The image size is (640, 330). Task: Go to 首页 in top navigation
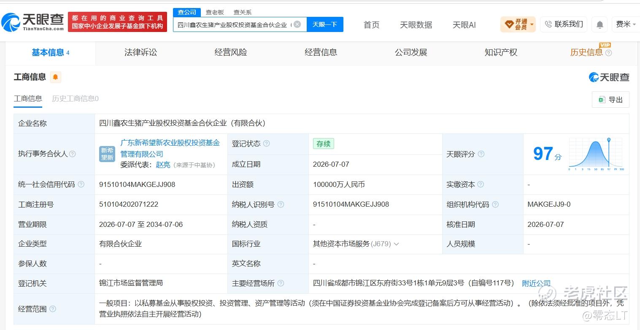(x=371, y=25)
